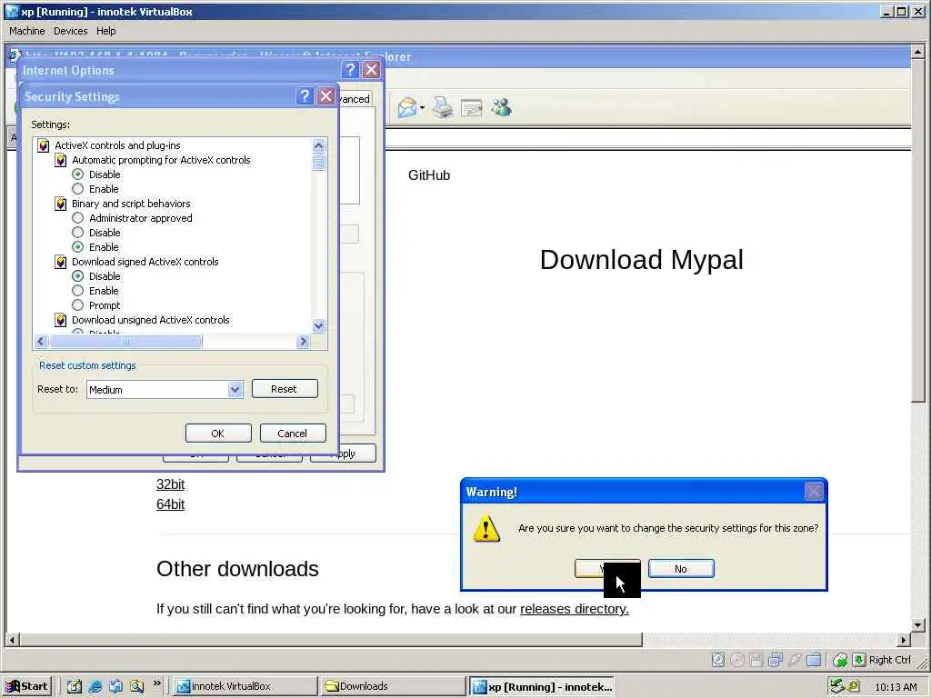Screen dimensions: 931x698
Task: Switch to the Advanced tab in Internet Options
Action: point(355,99)
